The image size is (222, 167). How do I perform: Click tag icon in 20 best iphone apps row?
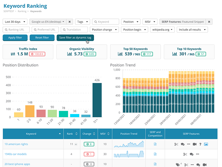tap(178, 164)
